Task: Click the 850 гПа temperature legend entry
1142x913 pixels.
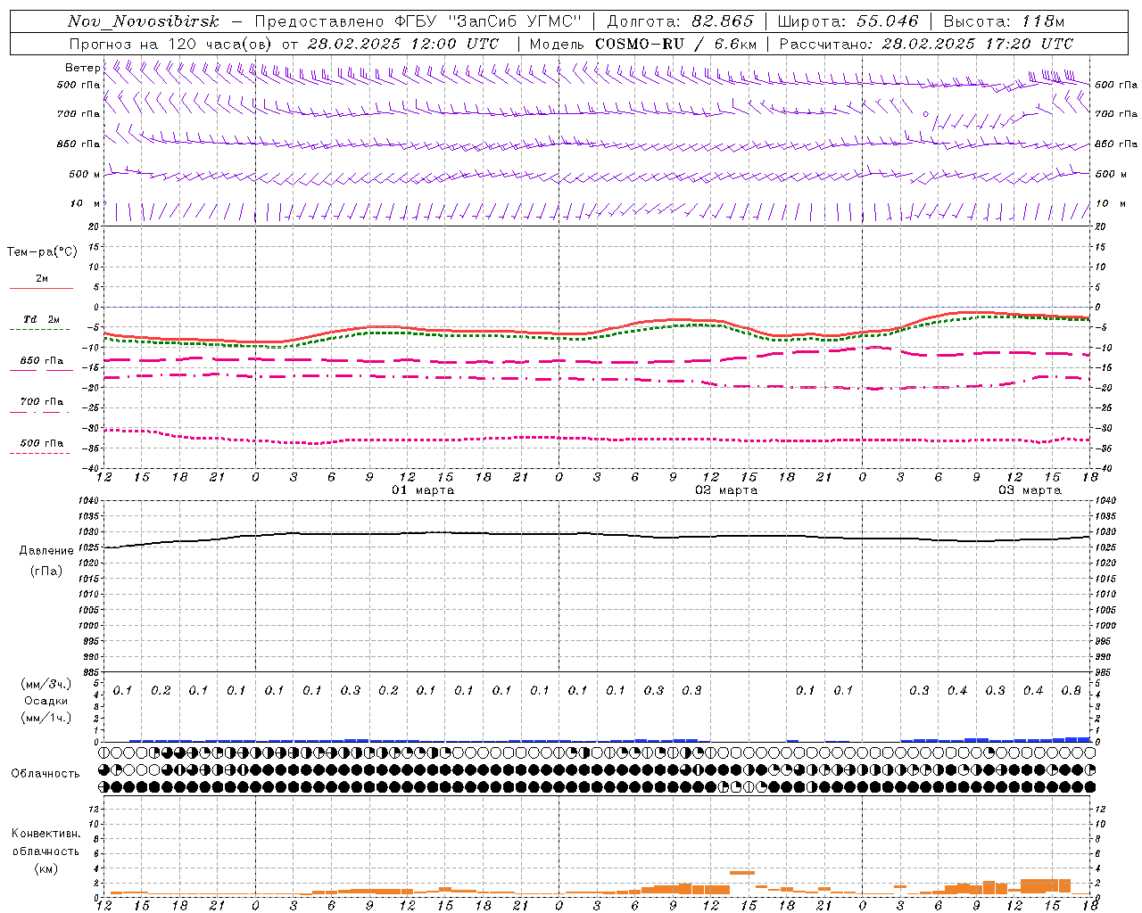Action: [42, 361]
